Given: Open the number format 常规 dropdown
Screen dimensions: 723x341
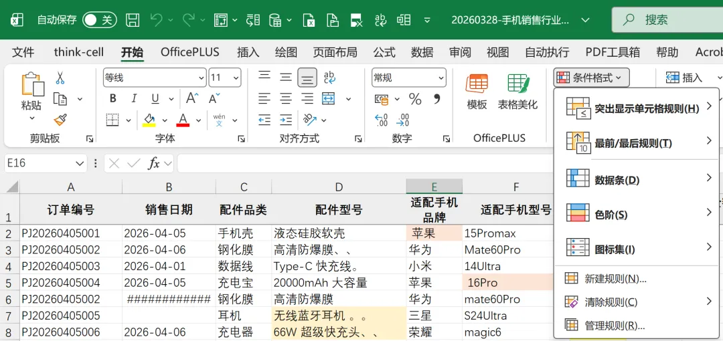Looking at the screenshot, I should pyautogui.click(x=409, y=78).
